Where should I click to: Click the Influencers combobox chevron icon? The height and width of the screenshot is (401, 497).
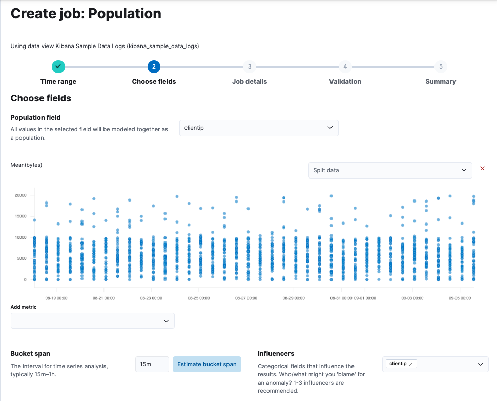pyautogui.click(x=480, y=364)
